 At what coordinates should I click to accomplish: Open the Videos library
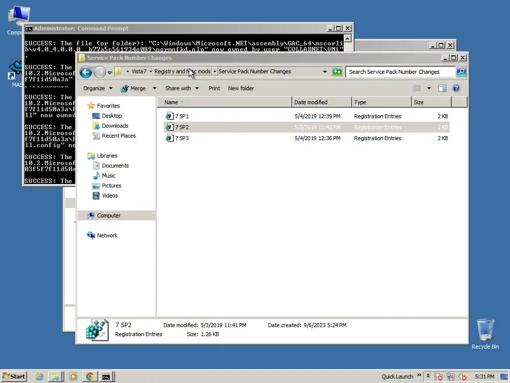[x=106, y=195]
